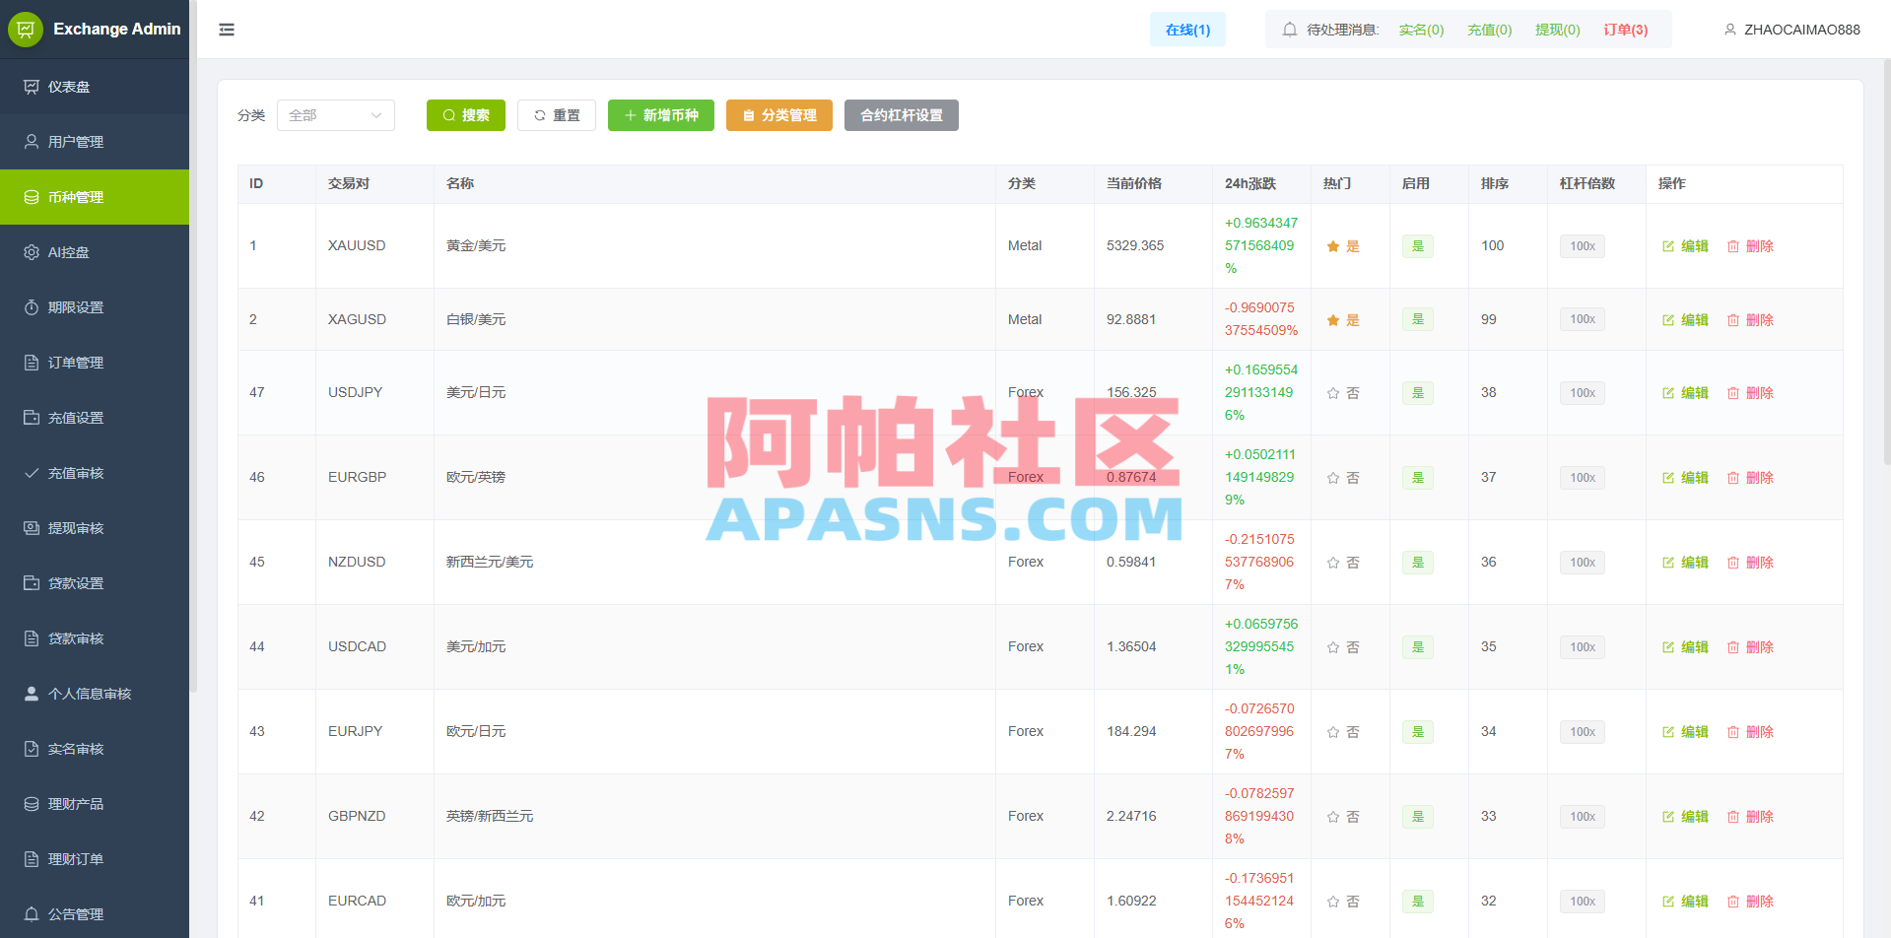Click the 订单管理 document icon
This screenshot has height=938, width=1891.
click(x=32, y=363)
